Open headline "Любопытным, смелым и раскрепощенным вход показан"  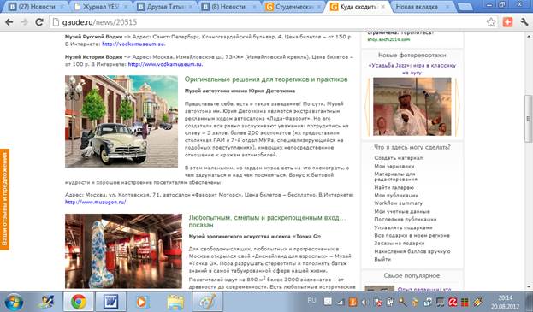click(267, 221)
